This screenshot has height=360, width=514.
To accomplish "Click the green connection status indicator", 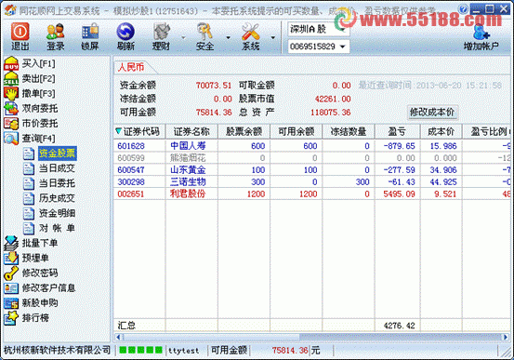I will tap(140, 350).
